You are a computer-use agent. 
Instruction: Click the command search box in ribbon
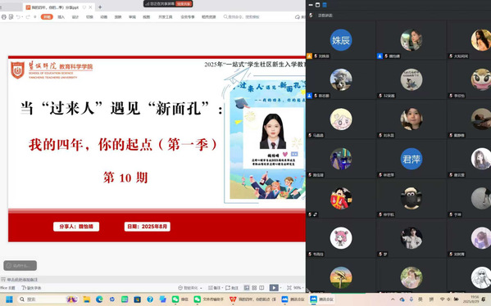tap(242, 17)
